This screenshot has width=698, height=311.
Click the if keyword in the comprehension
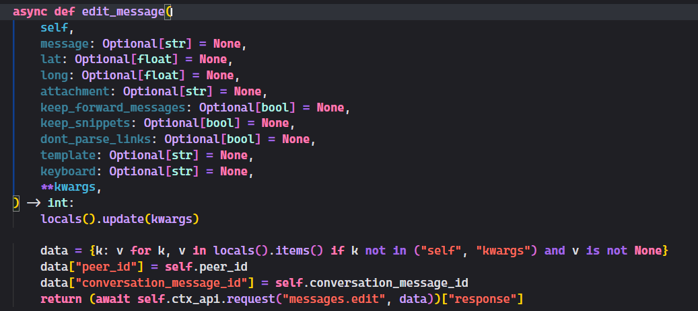coord(337,251)
